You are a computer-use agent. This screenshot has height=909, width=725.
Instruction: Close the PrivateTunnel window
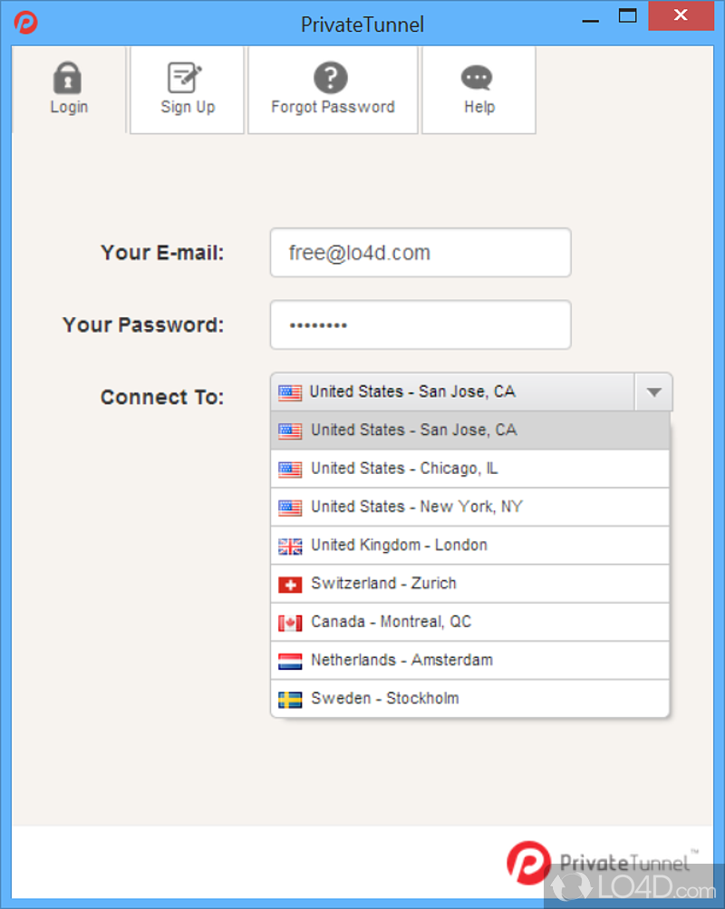pyautogui.click(x=681, y=15)
